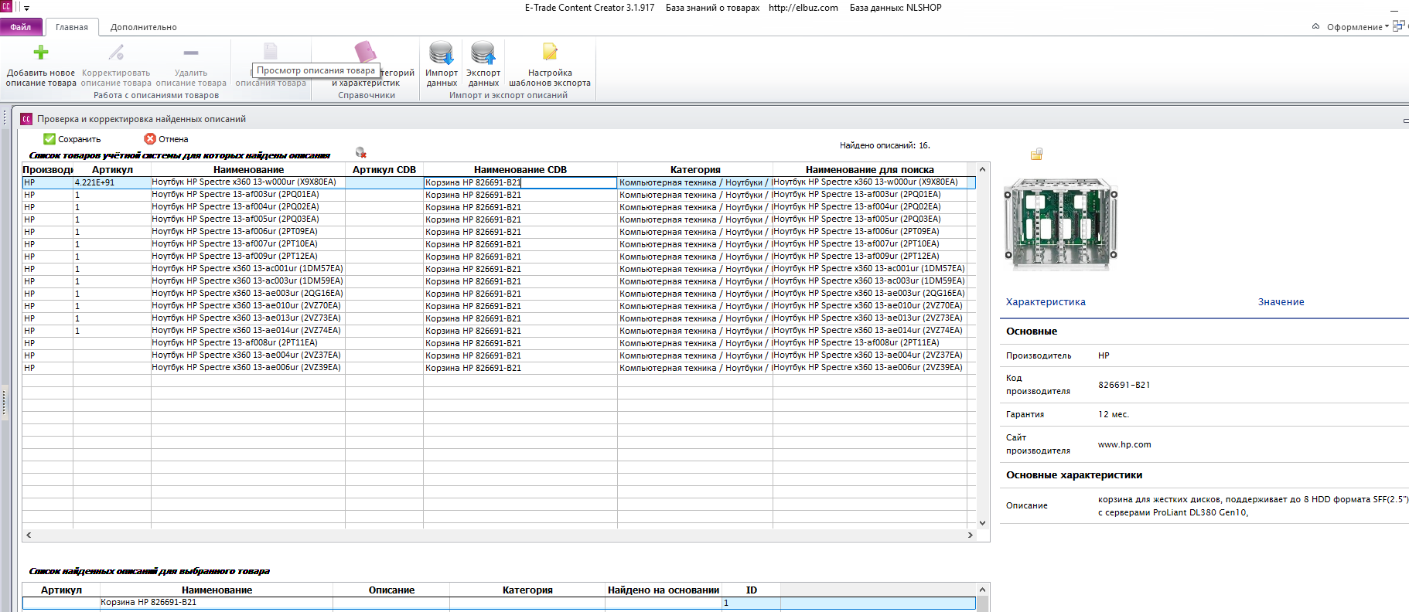Click the green checkmark Сохранить icon

click(49, 139)
